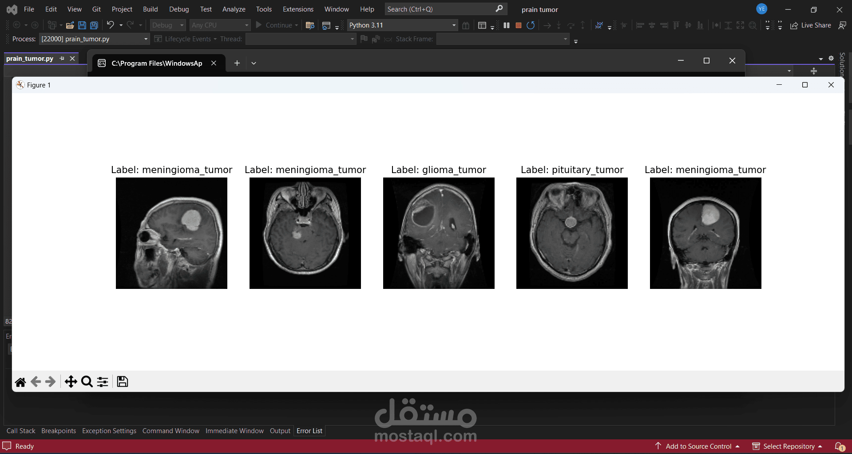Screen dimensions: 852x454
Task: Open the Analyze menu
Action: tap(234, 9)
